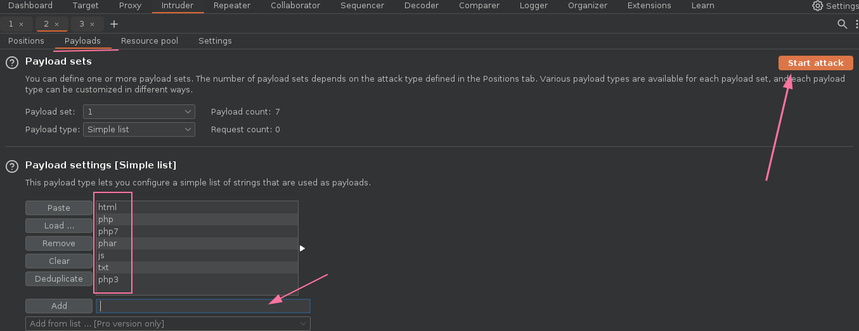Viewport: 859px width, 331px height.
Task: Open the three-dot options menu
Action: (x=856, y=24)
